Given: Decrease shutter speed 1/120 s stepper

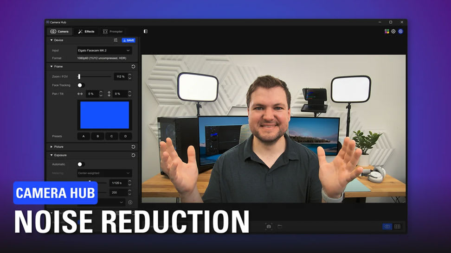Looking at the screenshot, I should pos(130,184).
